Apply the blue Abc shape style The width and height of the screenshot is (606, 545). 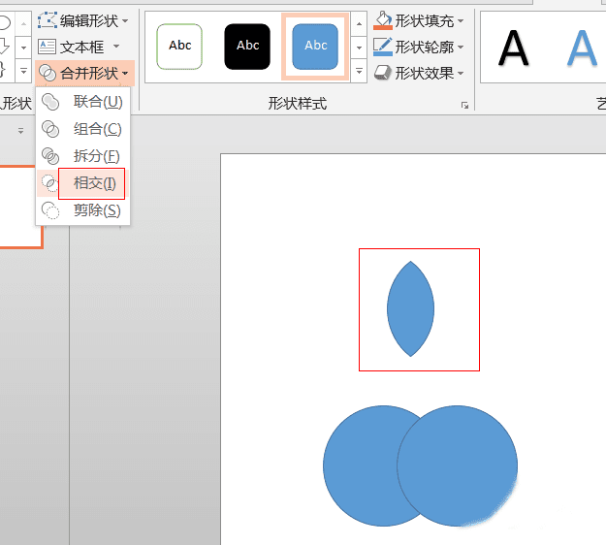pos(315,47)
